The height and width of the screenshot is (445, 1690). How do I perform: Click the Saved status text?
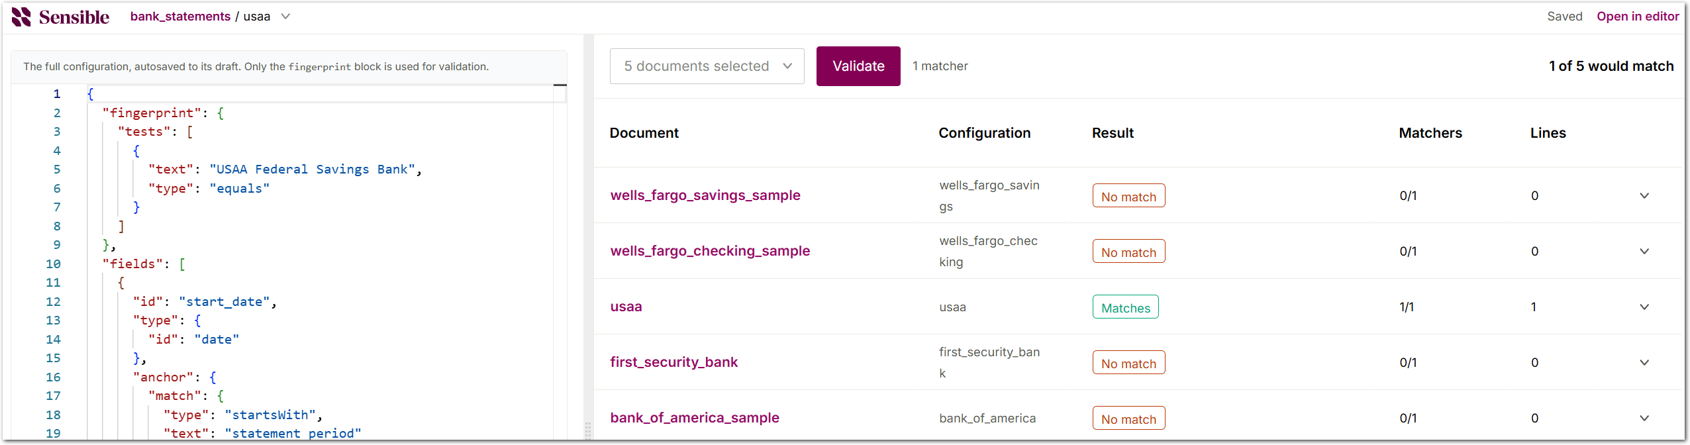click(x=1565, y=17)
